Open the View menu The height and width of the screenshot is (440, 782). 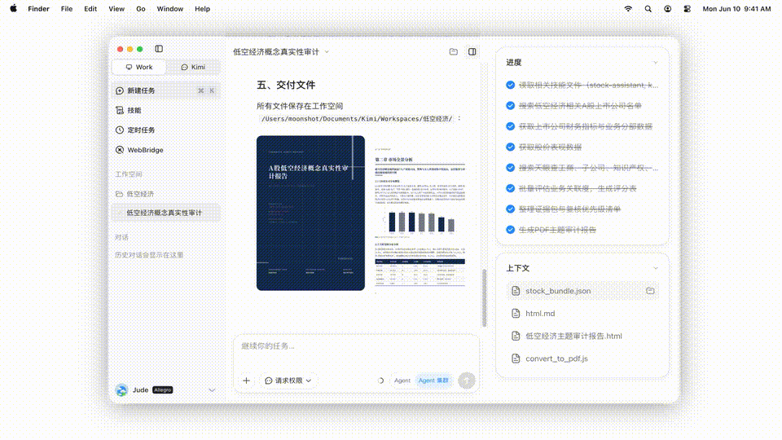tap(116, 9)
